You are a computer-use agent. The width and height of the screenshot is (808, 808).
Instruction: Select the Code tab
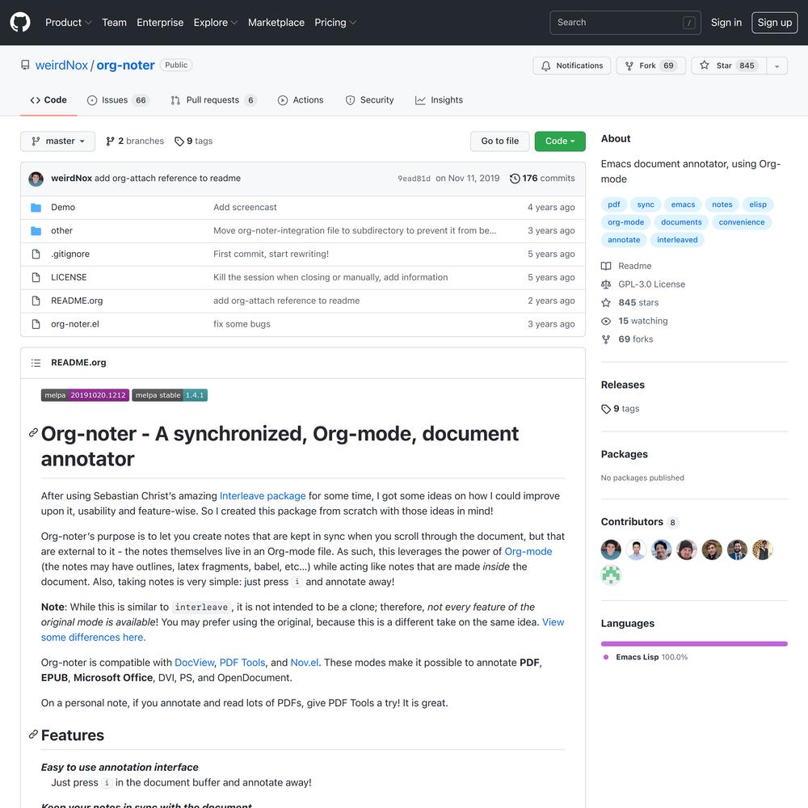[x=48, y=100]
